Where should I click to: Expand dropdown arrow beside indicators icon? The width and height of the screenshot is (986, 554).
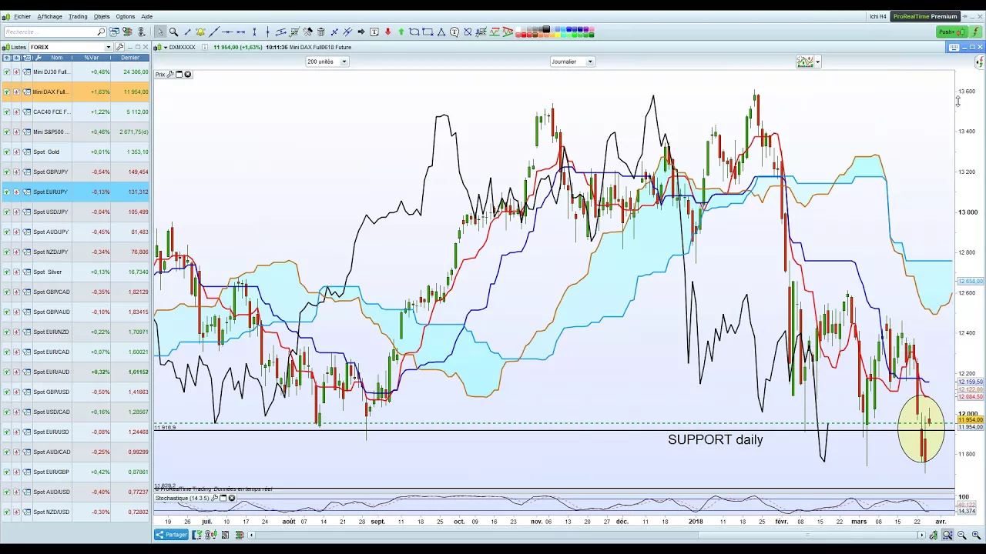coord(817,62)
